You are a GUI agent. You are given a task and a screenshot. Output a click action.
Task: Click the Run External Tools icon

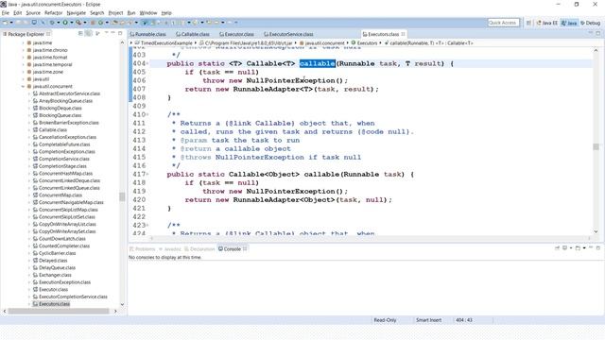coord(78,23)
